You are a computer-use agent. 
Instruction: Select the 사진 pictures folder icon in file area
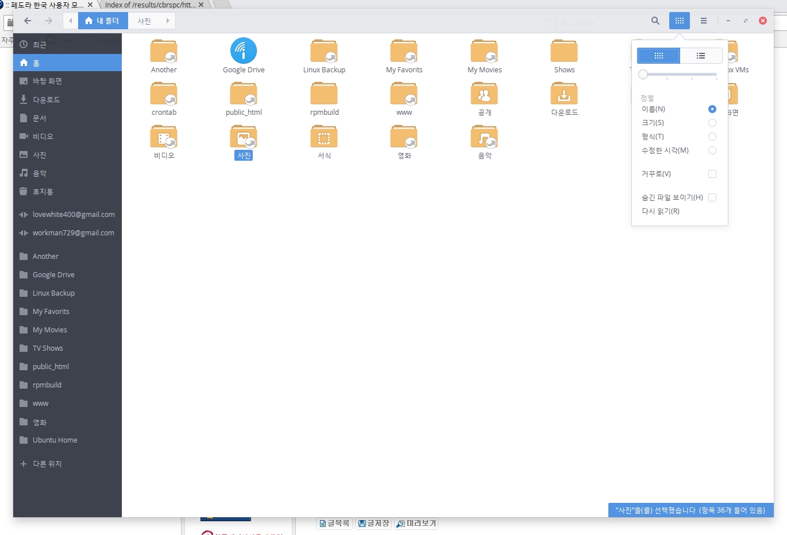(244, 137)
